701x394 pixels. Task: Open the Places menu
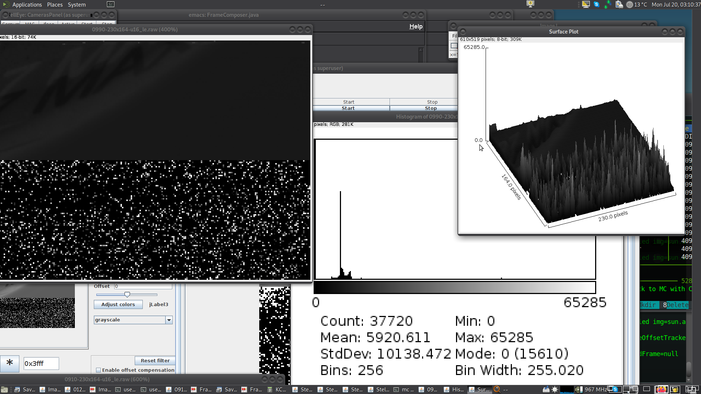pyautogui.click(x=55, y=5)
